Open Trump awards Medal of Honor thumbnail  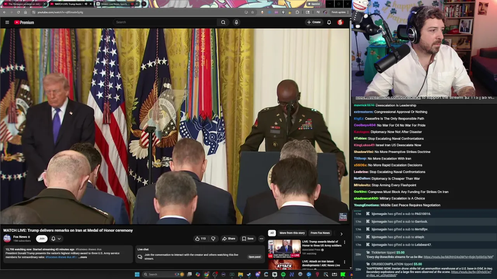tap(284, 249)
